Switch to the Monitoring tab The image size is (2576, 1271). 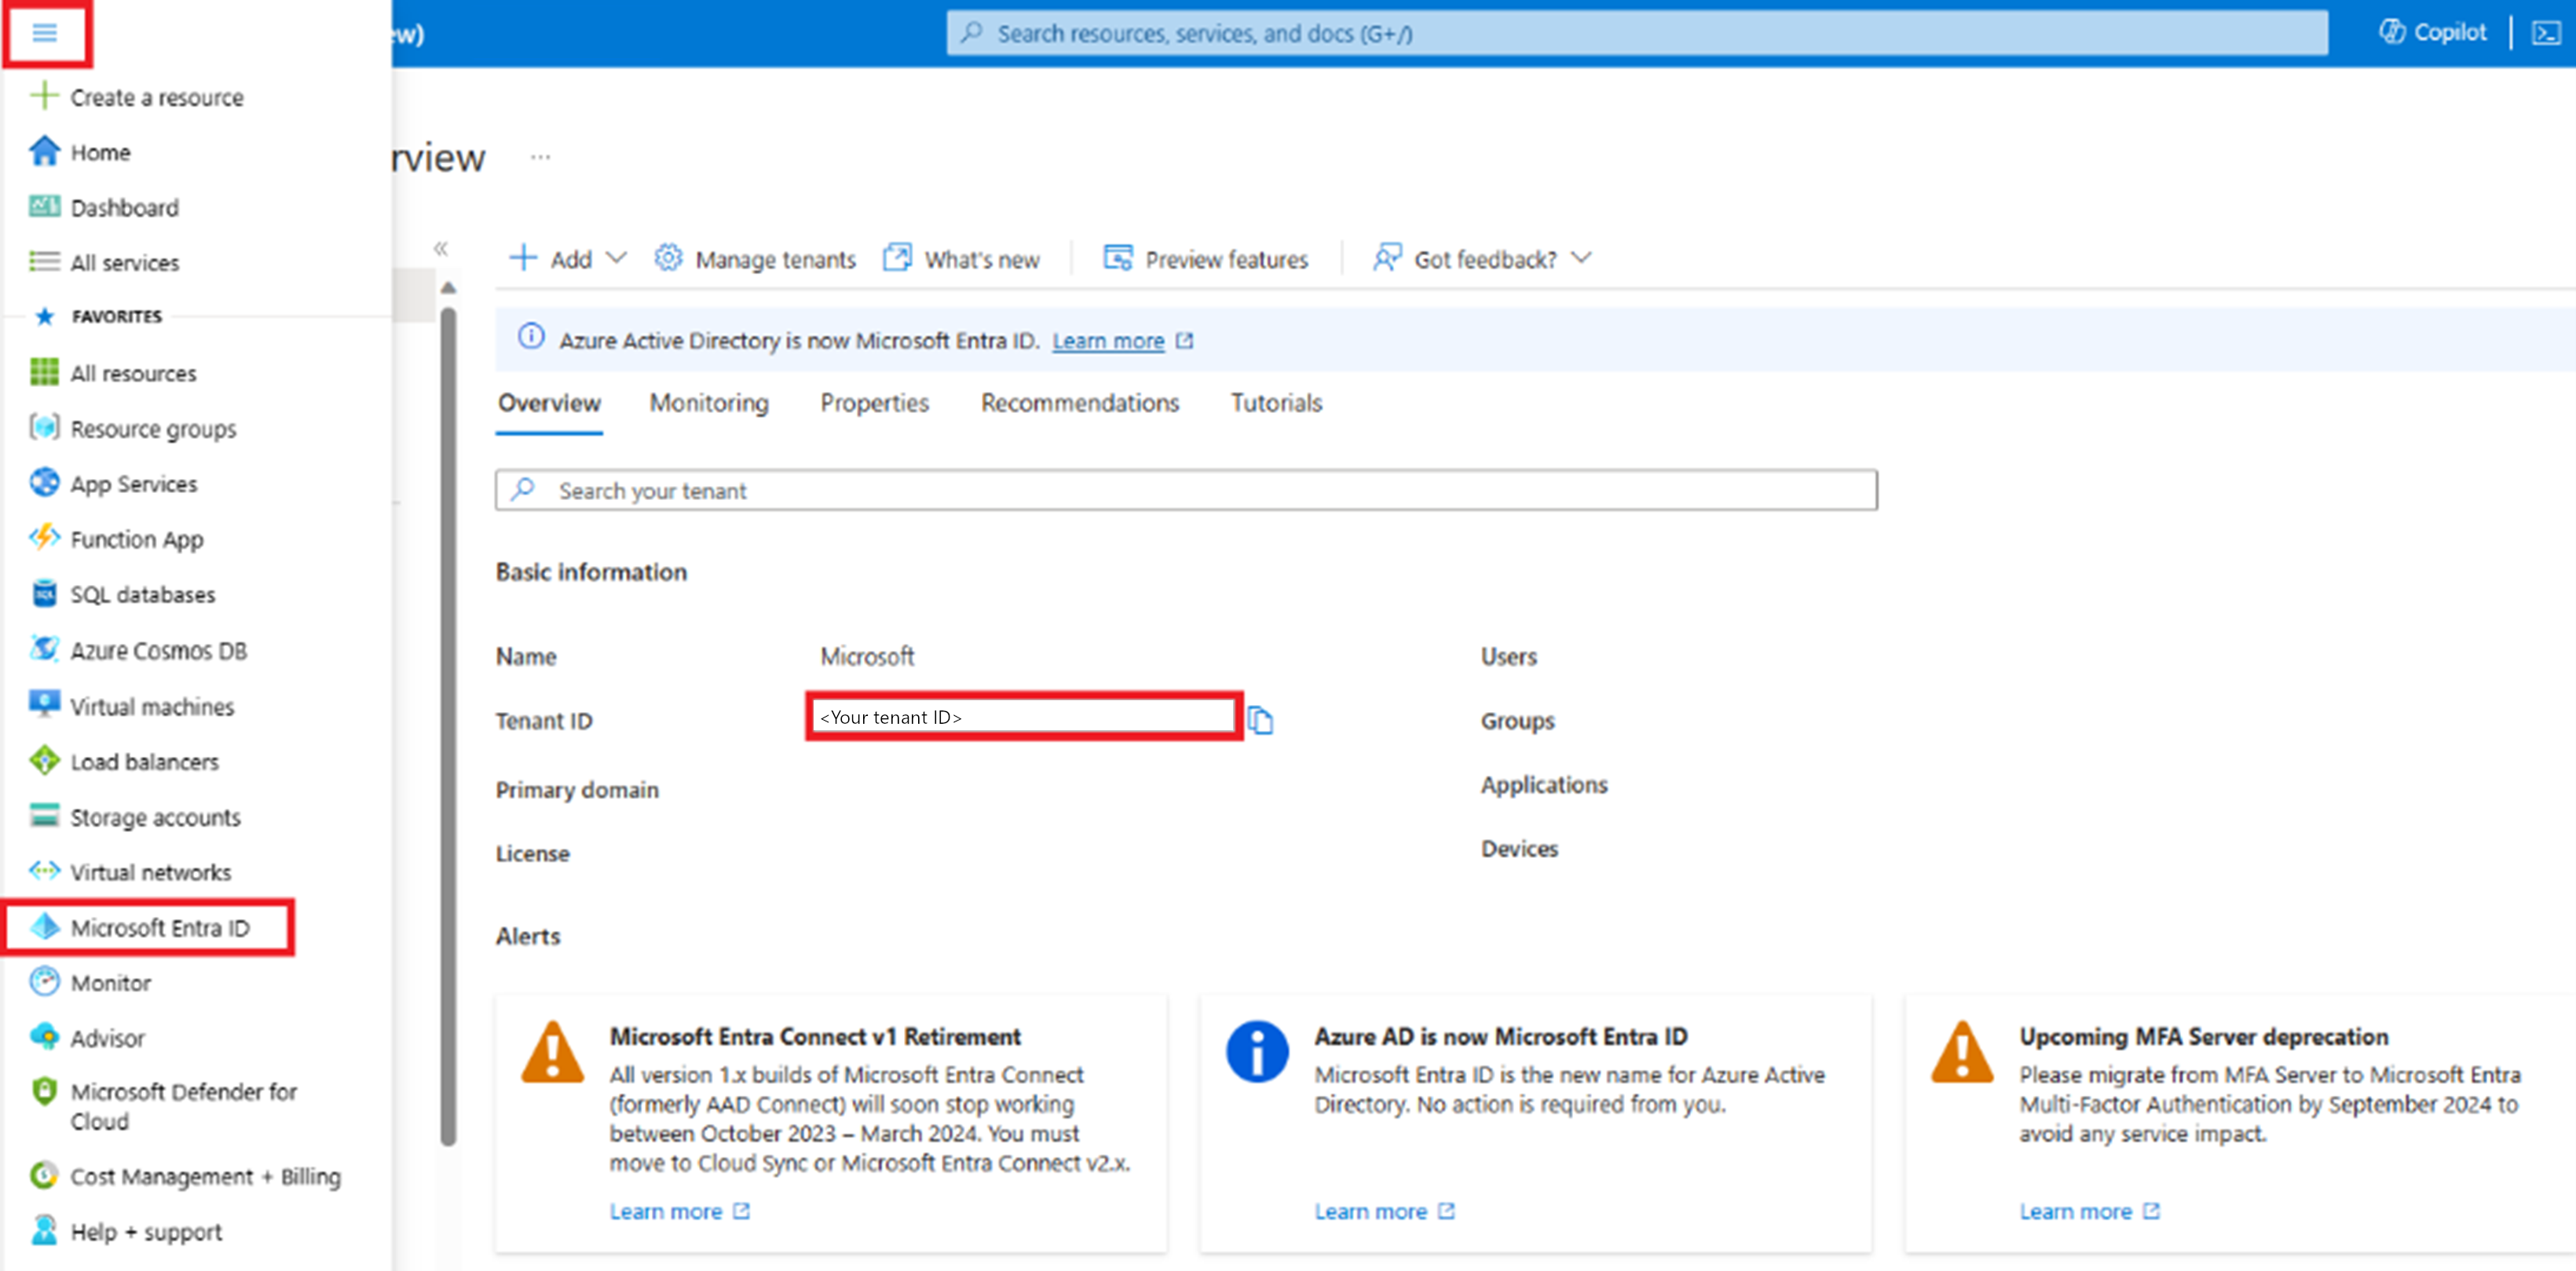(x=709, y=403)
